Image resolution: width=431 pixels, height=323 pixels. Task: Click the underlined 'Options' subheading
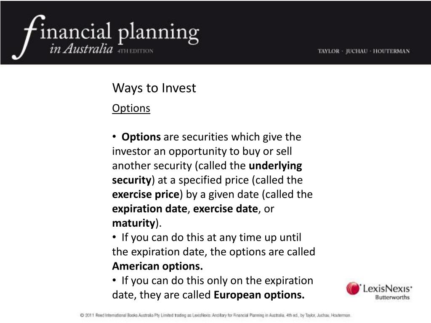pos(131,109)
